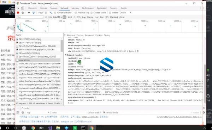Click the timeline overview waterfall area
This screenshot has width=212, height=130.
point(109,26)
